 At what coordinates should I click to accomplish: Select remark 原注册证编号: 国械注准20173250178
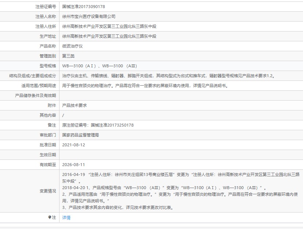[x=98, y=125]
